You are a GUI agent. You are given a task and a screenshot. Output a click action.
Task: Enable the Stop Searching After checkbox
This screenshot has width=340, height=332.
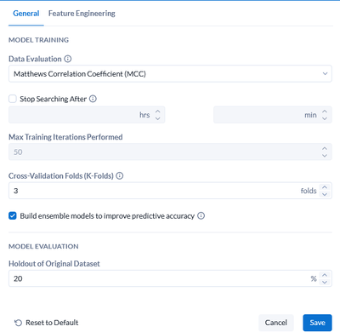[x=13, y=99]
